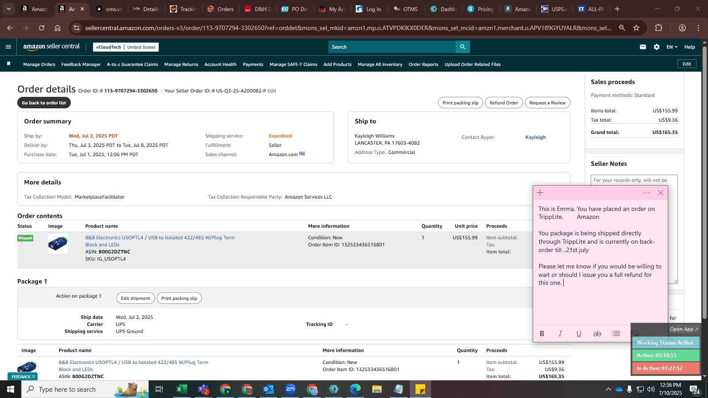This screenshot has height=398, width=708.
Task: Click Edit link next to Seller Order ID
Action: pyautogui.click(x=272, y=91)
